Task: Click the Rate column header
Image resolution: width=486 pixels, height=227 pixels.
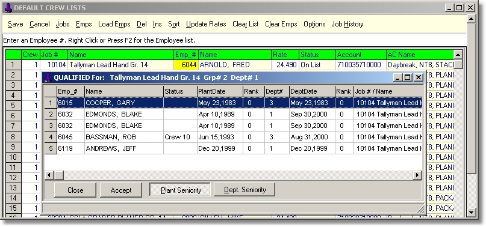Action: pyautogui.click(x=285, y=55)
